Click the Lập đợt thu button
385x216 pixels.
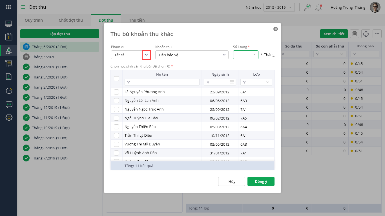[60, 34]
